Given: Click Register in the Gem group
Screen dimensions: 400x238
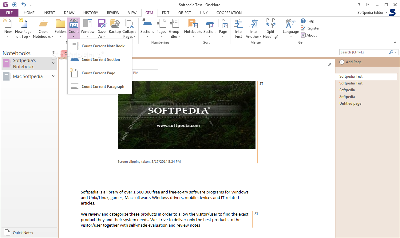Looking at the screenshot, I should (x=310, y=28).
